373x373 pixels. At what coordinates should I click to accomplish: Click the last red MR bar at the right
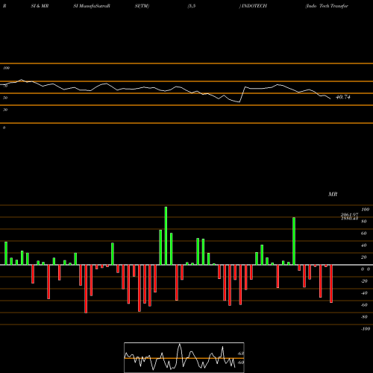[331, 283]
